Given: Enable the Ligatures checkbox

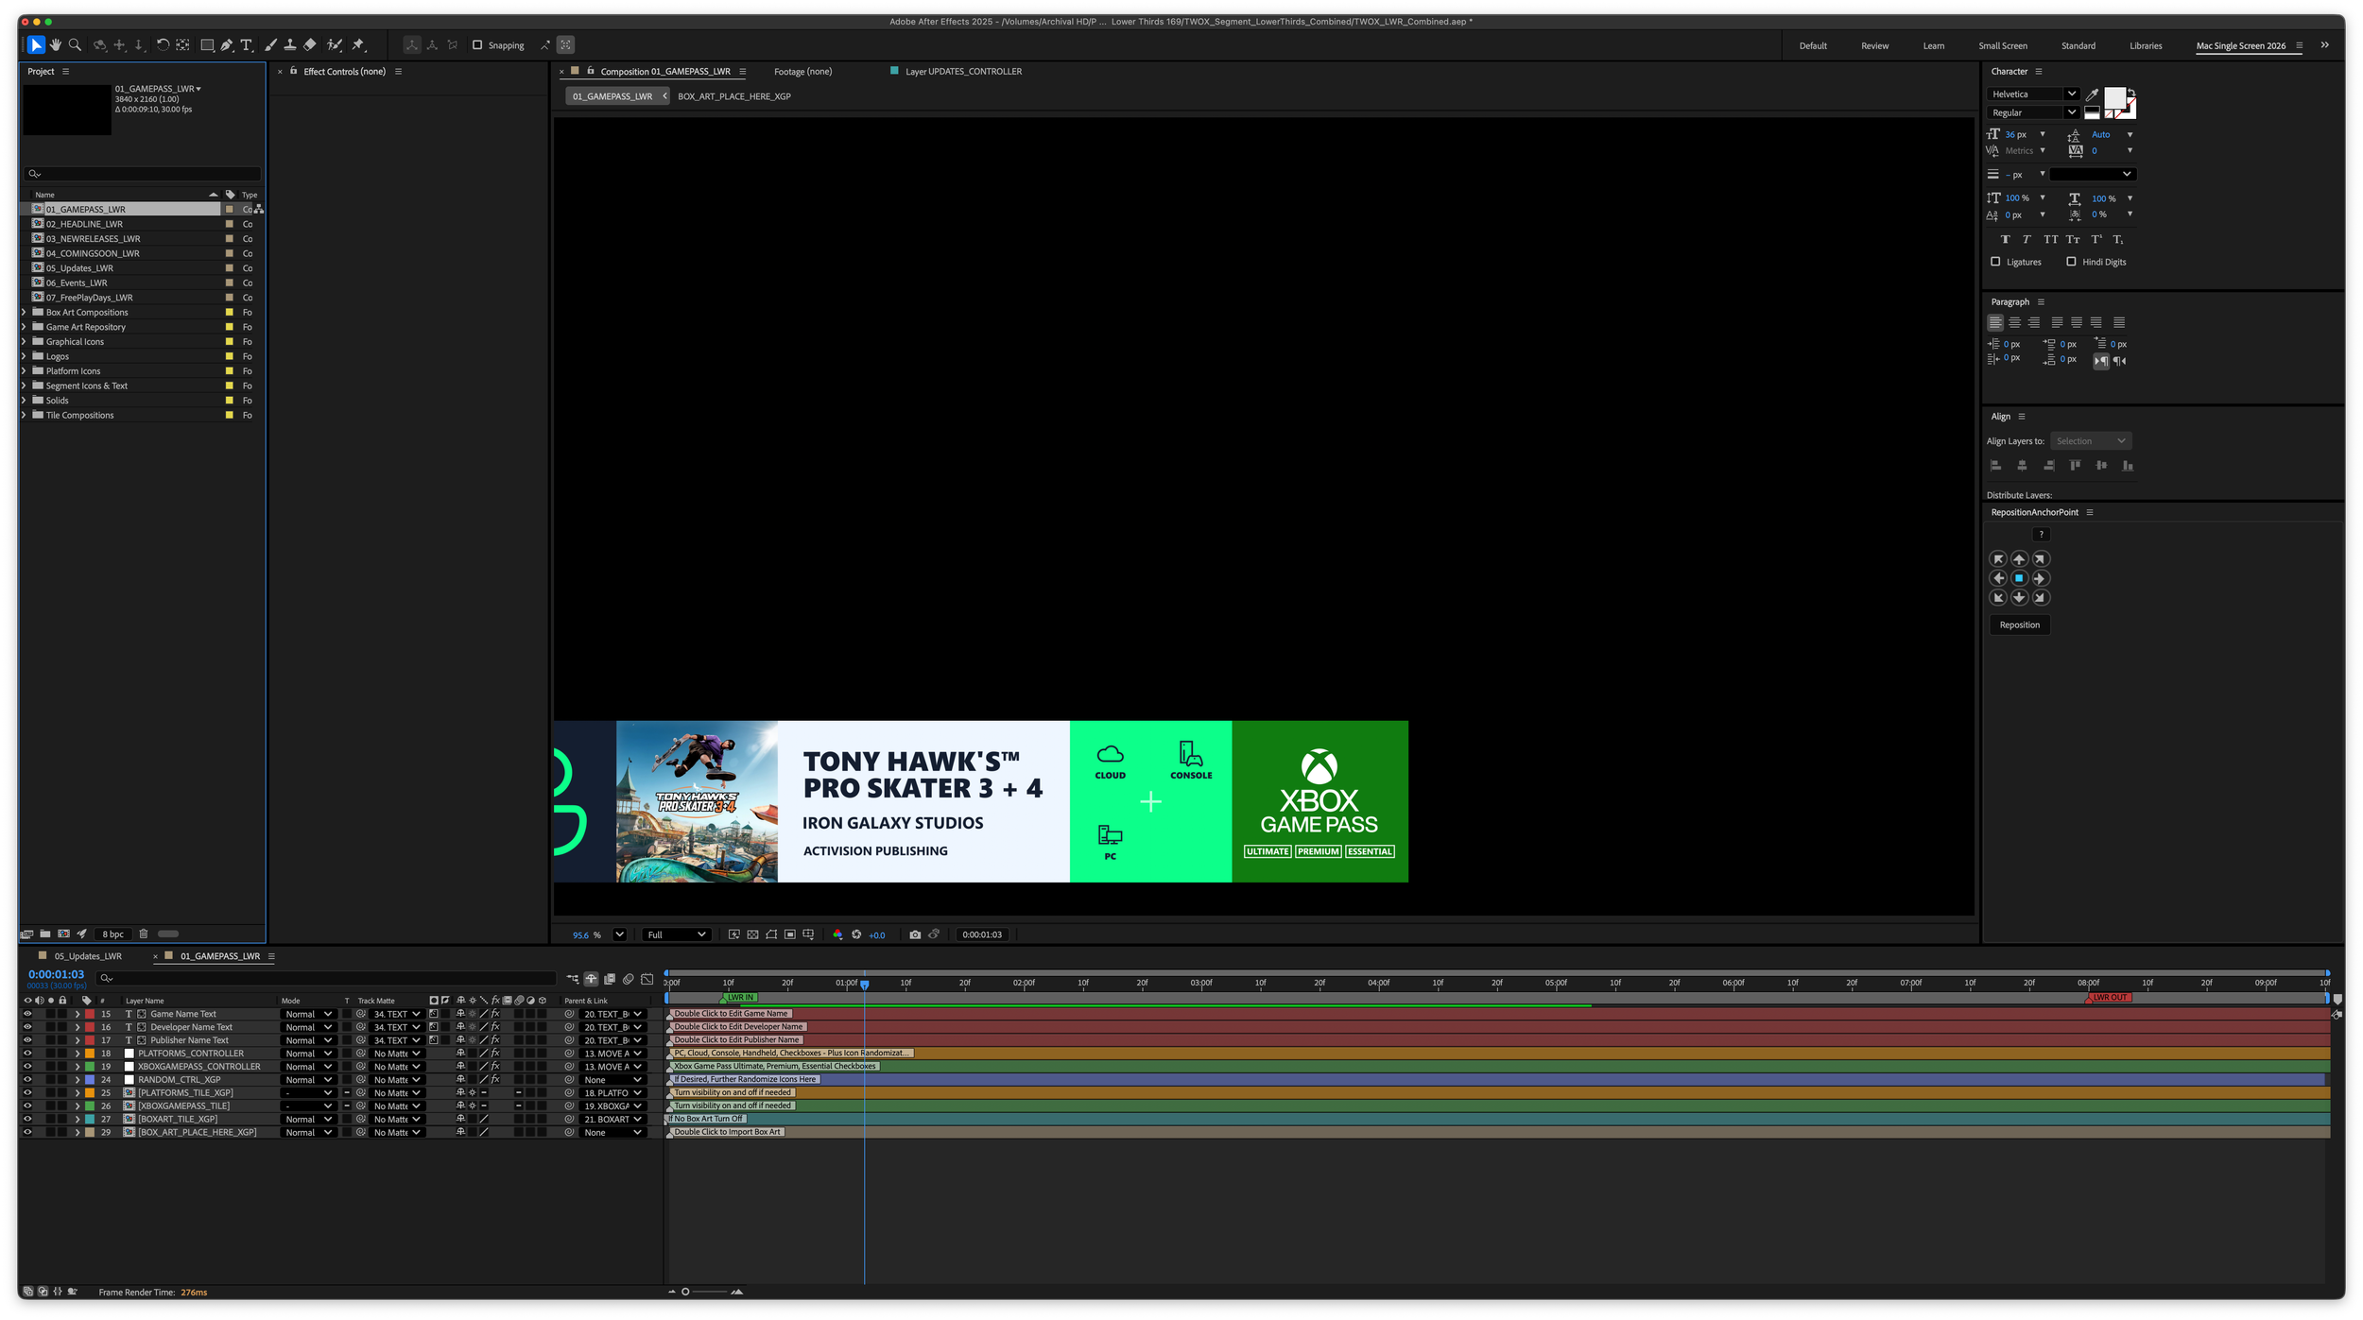Looking at the screenshot, I should click(x=1995, y=262).
